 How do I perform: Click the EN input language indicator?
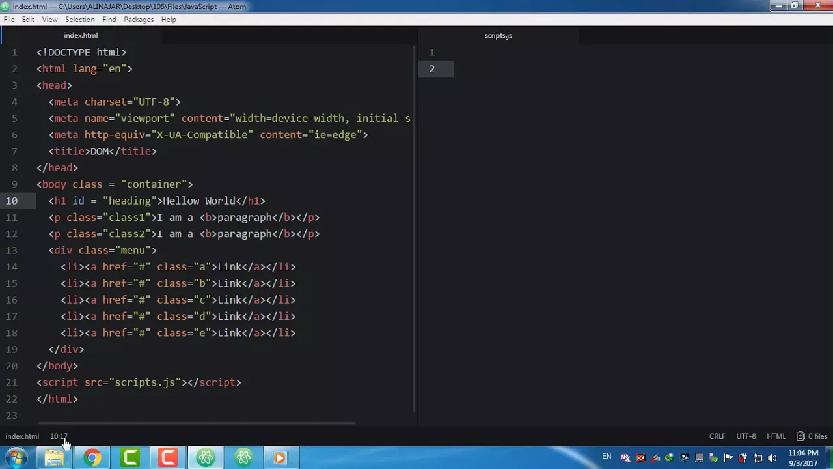pos(607,456)
